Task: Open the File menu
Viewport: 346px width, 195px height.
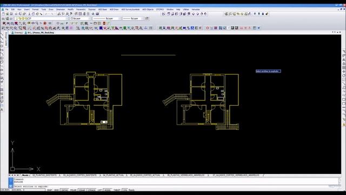Action: coord(6,10)
